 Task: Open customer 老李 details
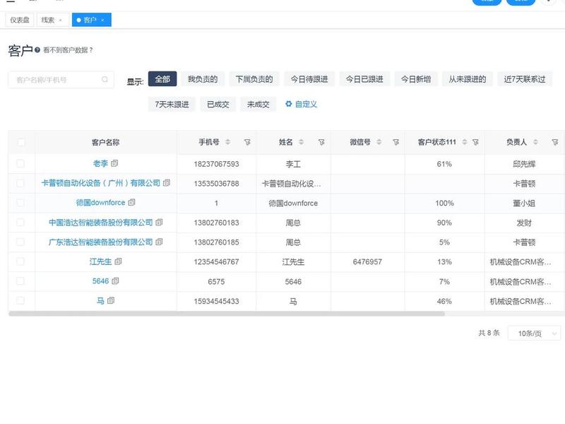[100, 163]
